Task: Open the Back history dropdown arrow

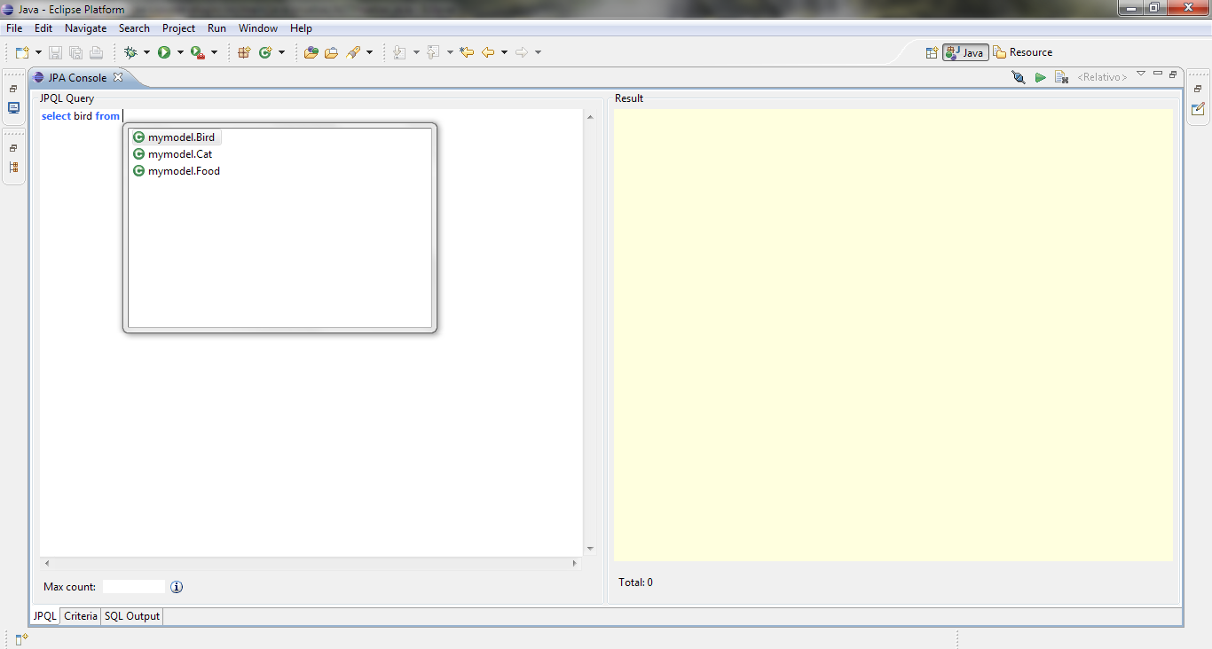Action: [504, 53]
